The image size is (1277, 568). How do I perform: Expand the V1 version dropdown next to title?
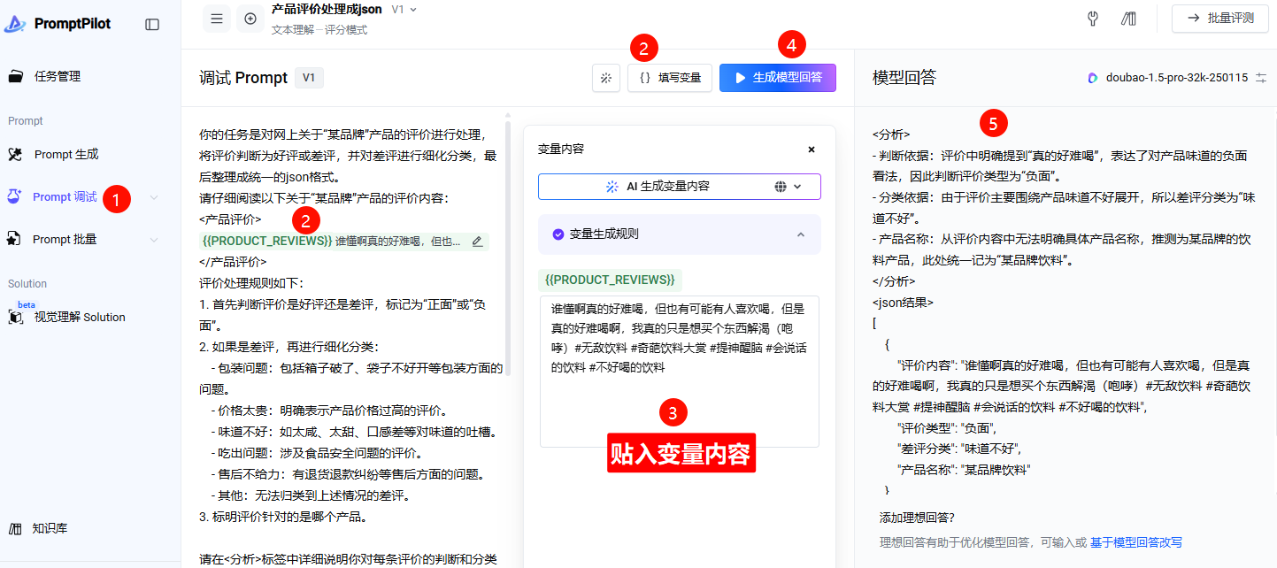click(x=413, y=9)
